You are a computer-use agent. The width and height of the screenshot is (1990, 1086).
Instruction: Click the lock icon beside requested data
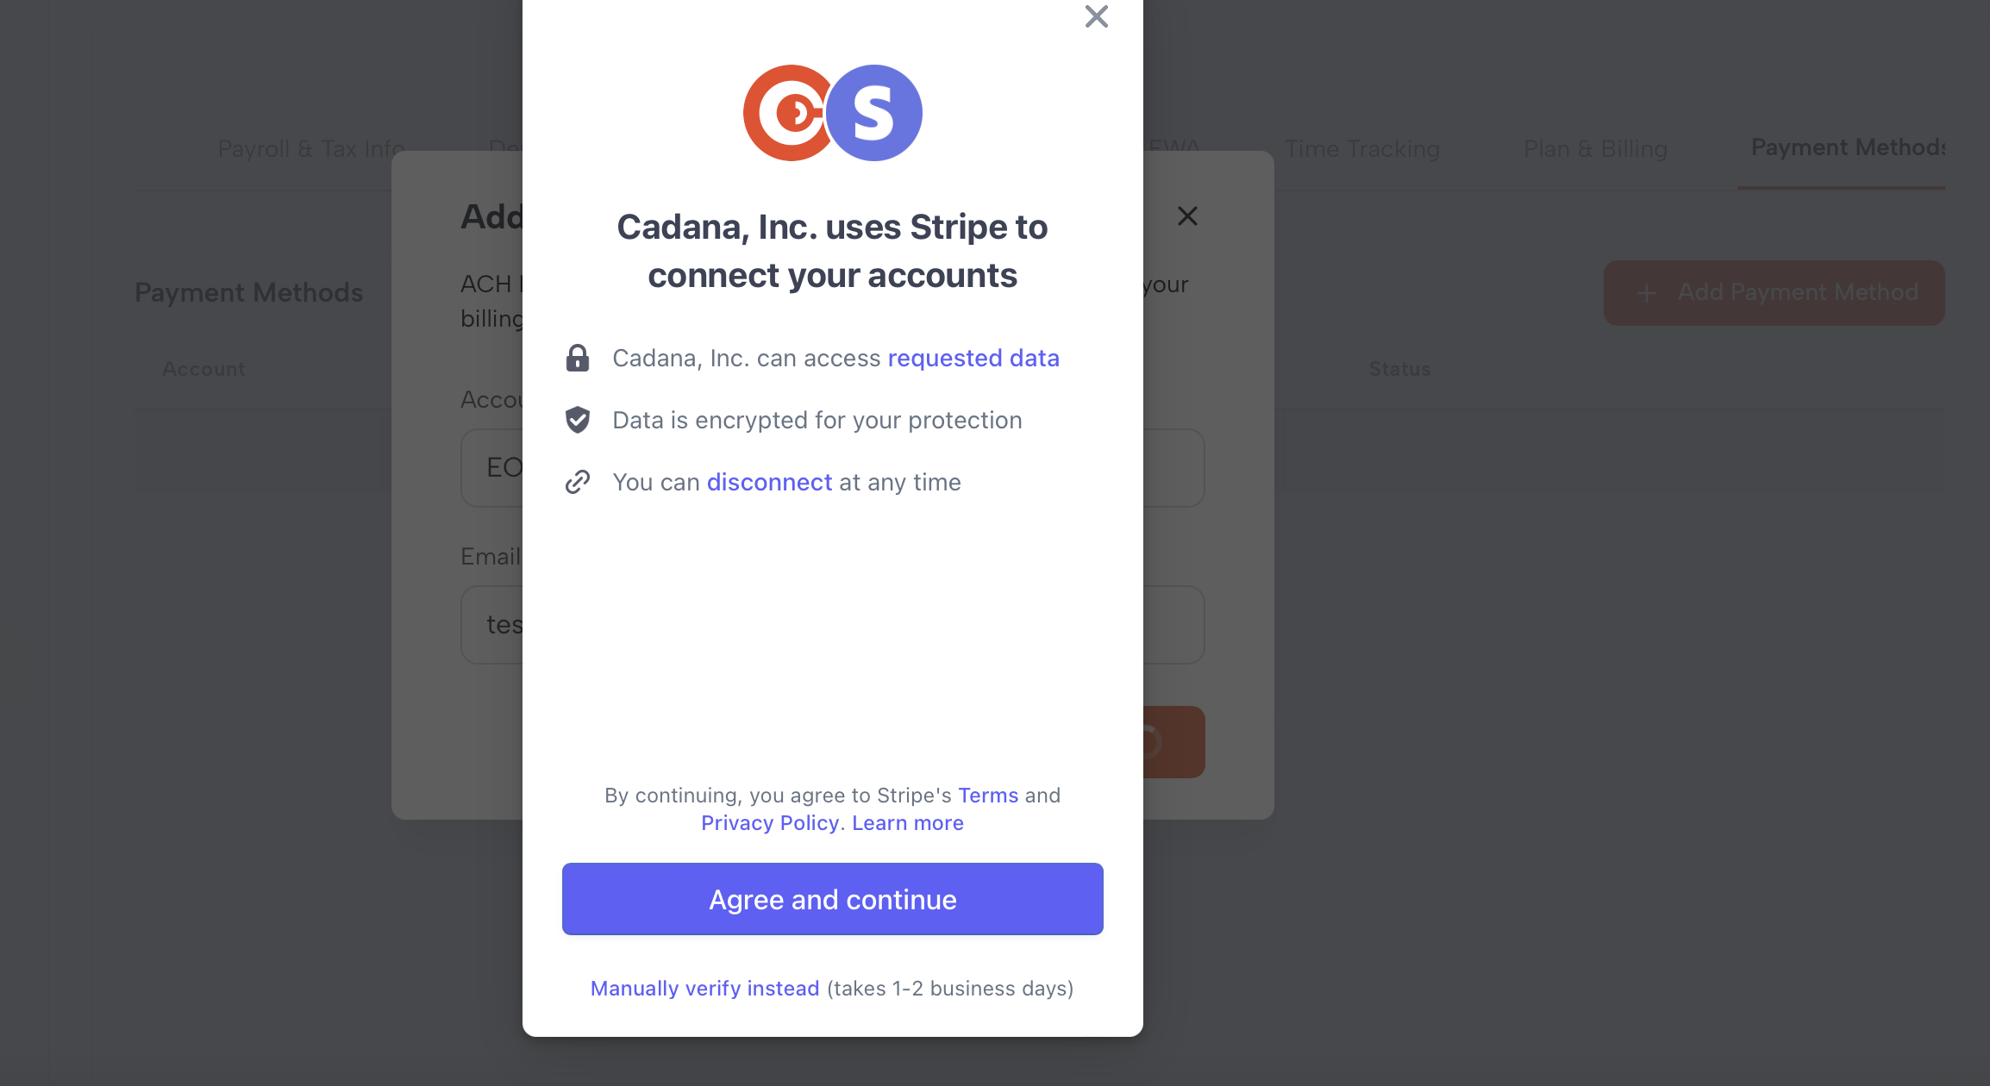click(578, 358)
